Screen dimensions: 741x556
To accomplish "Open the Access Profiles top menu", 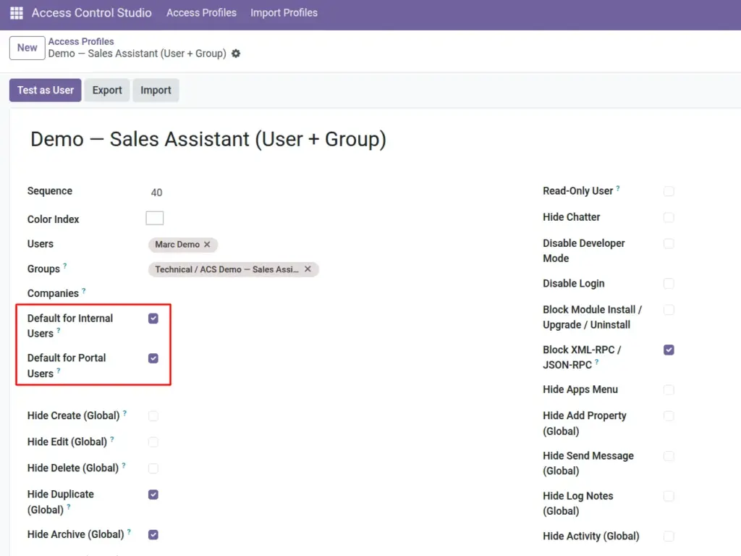I will pyautogui.click(x=201, y=13).
